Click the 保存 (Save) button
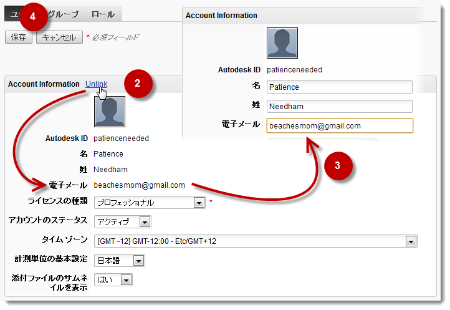The image size is (450, 310). [18, 37]
